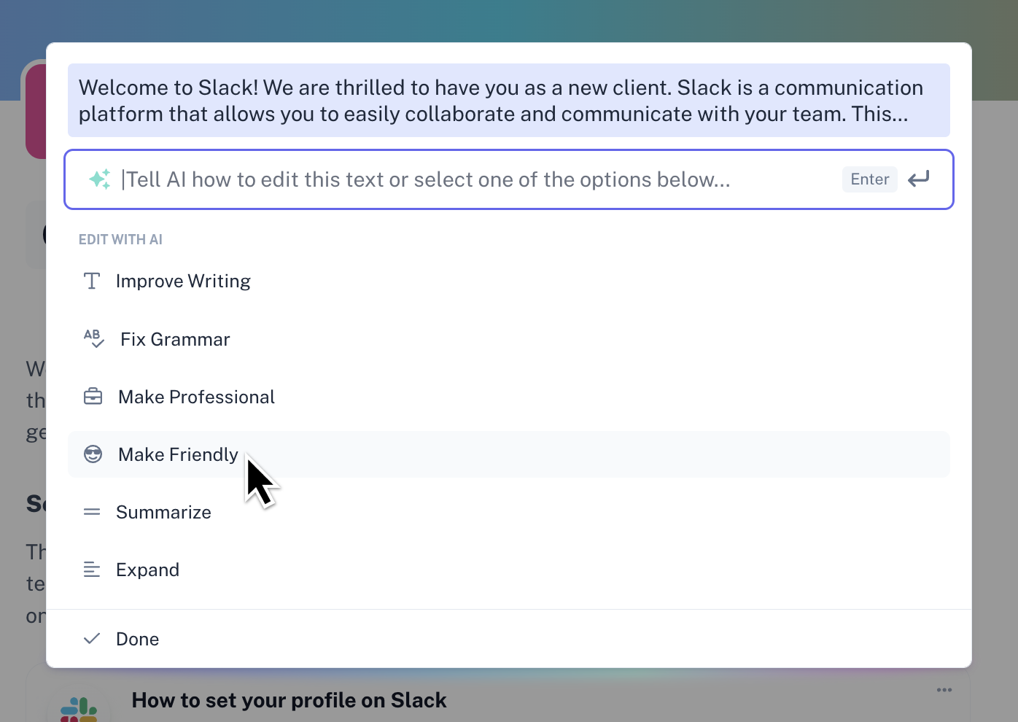
Task: Open the ellipsis menu on the Slack article
Action: (944, 690)
